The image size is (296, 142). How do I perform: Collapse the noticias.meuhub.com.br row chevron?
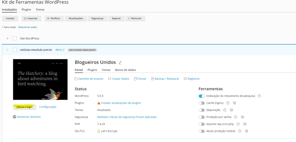(x=7, y=50)
